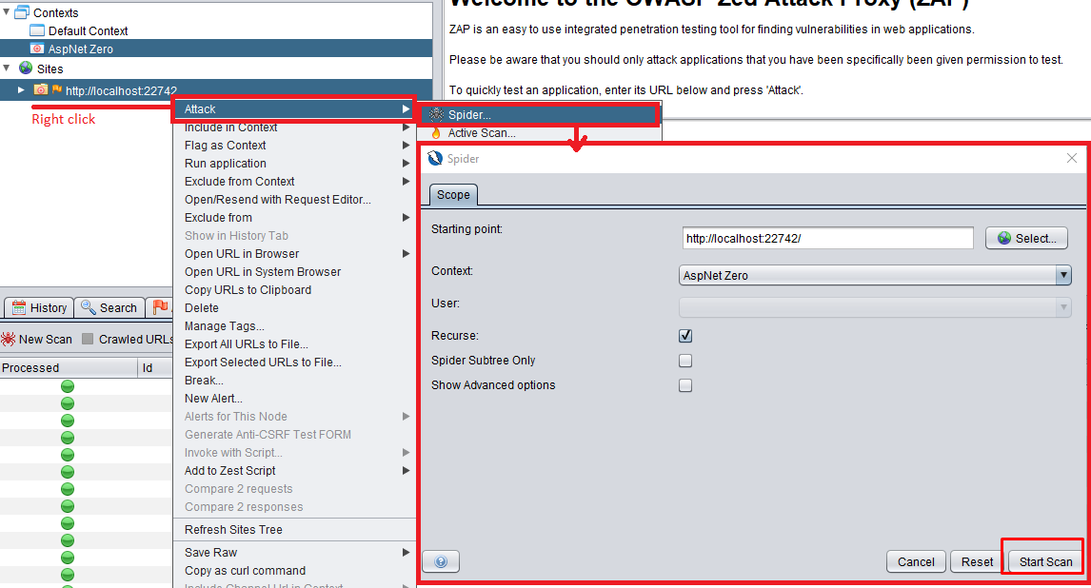1091x588 pixels.
Task: Enable Show Advanced options checkbox
Action: click(x=685, y=385)
